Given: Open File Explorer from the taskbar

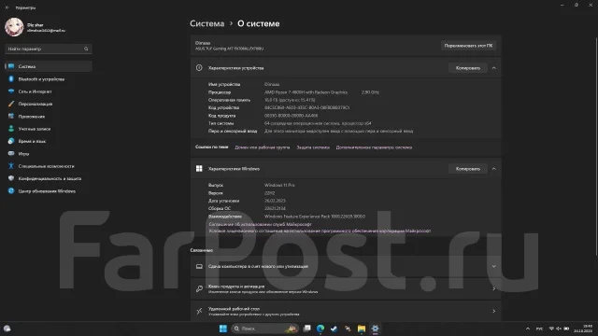Looking at the screenshot, I should pyautogui.click(x=362, y=329).
